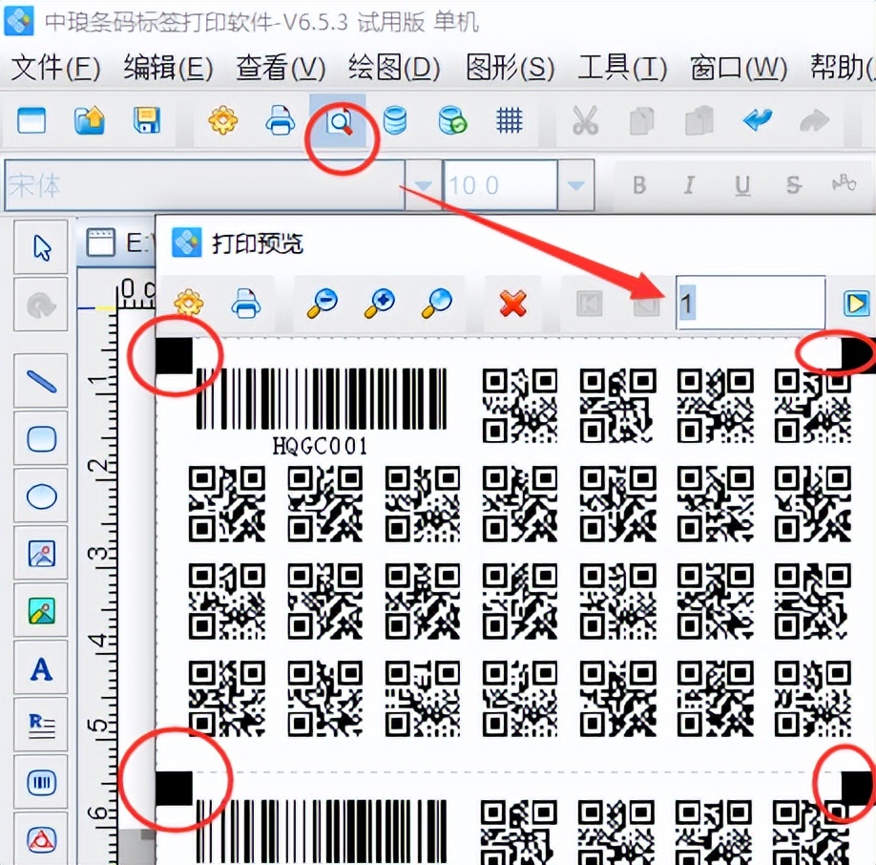The height and width of the screenshot is (865, 876).
Task: Select the text A tool
Action: pyautogui.click(x=41, y=668)
